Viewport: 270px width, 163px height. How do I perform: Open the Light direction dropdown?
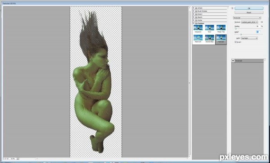tap(249, 38)
